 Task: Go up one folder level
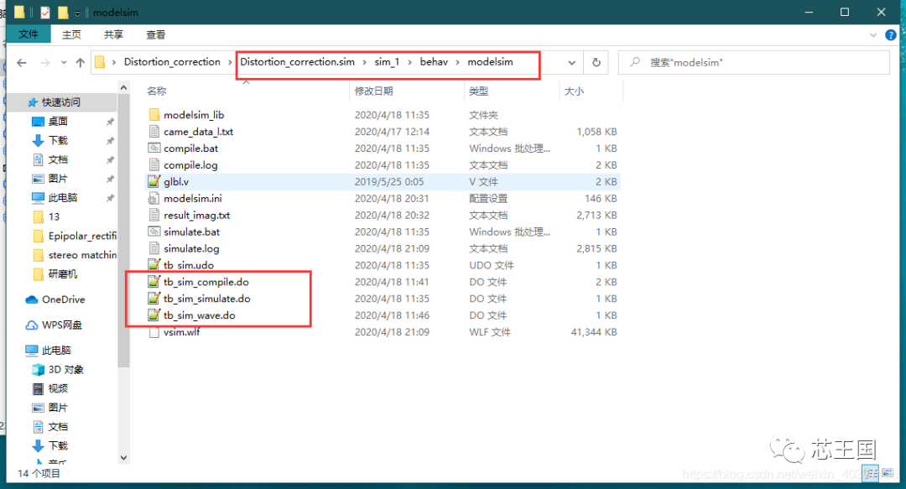[81, 62]
